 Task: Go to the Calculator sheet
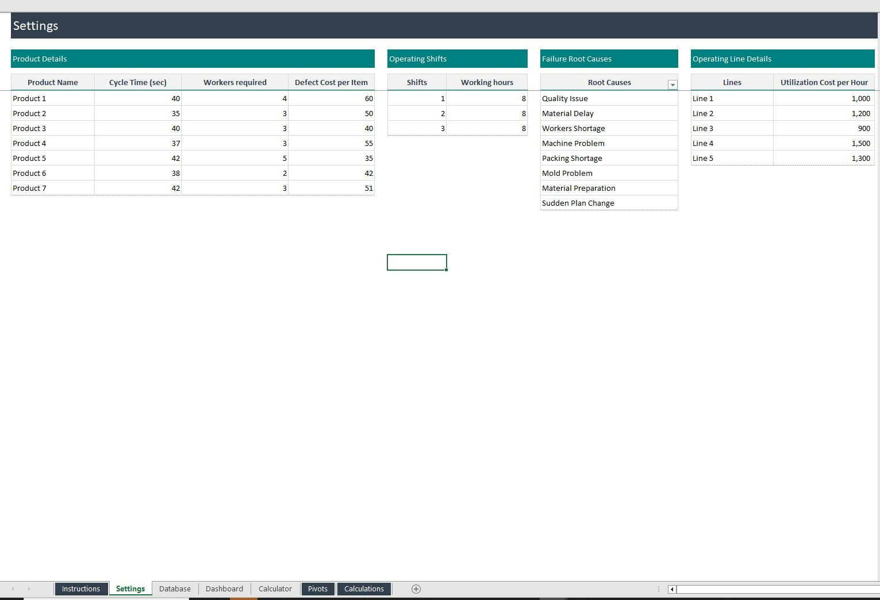pyautogui.click(x=275, y=589)
